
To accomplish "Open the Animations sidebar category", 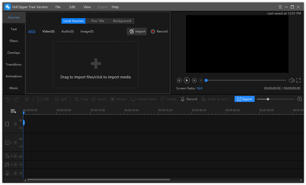I will pyautogui.click(x=13, y=76).
